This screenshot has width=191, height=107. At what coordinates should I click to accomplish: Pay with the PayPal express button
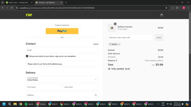click(x=62, y=31)
